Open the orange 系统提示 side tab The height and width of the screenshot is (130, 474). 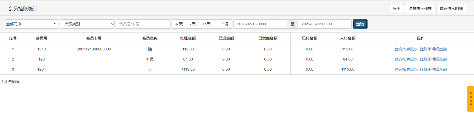point(470,99)
